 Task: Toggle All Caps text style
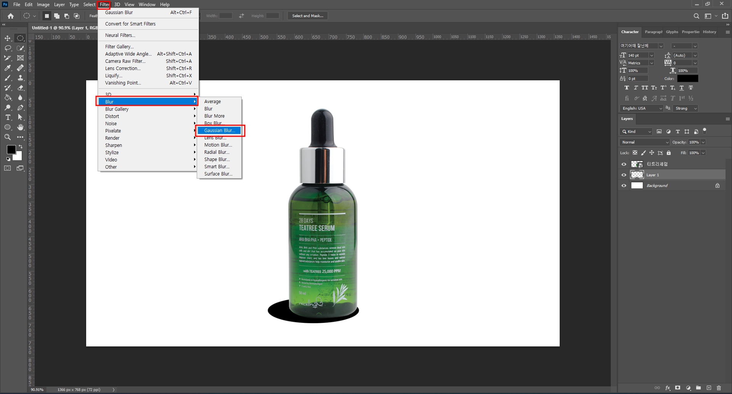(x=645, y=88)
